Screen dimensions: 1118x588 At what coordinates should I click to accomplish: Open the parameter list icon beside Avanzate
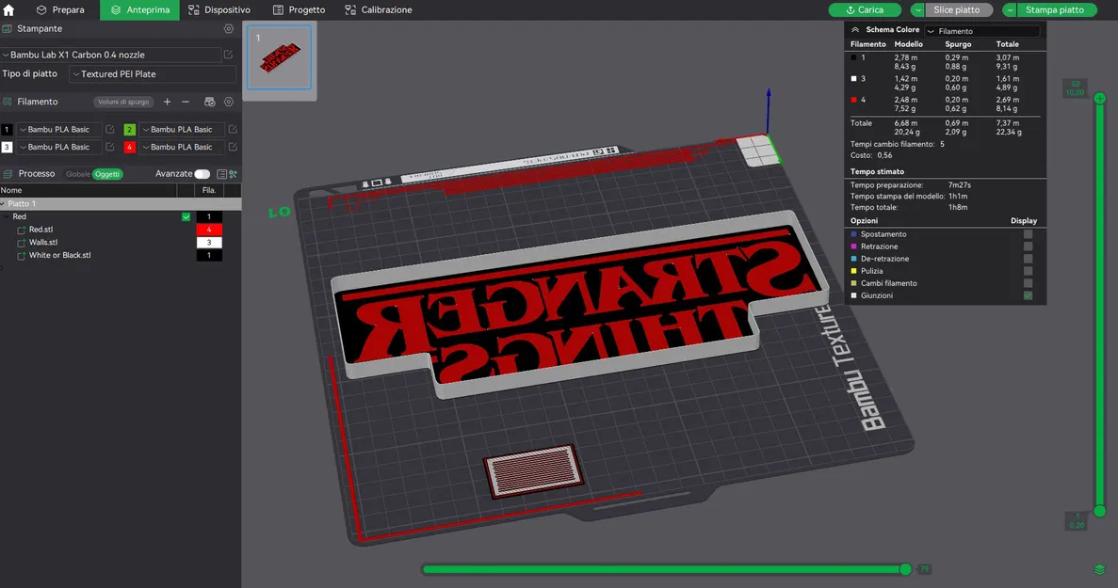click(221, 174)
